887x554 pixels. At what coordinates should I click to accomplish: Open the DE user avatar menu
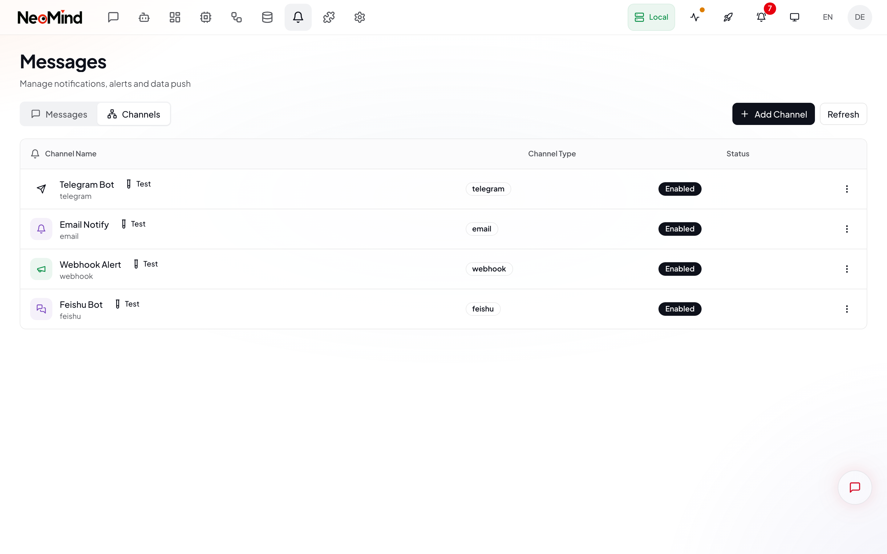pos(860,17)
